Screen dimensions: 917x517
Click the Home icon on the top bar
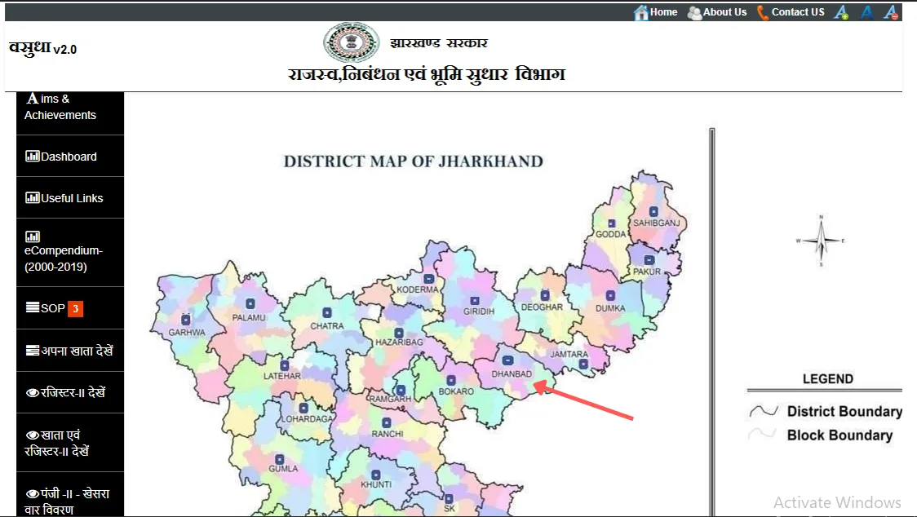coord(643,11)
